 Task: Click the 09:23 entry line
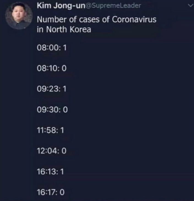point(52,89)
